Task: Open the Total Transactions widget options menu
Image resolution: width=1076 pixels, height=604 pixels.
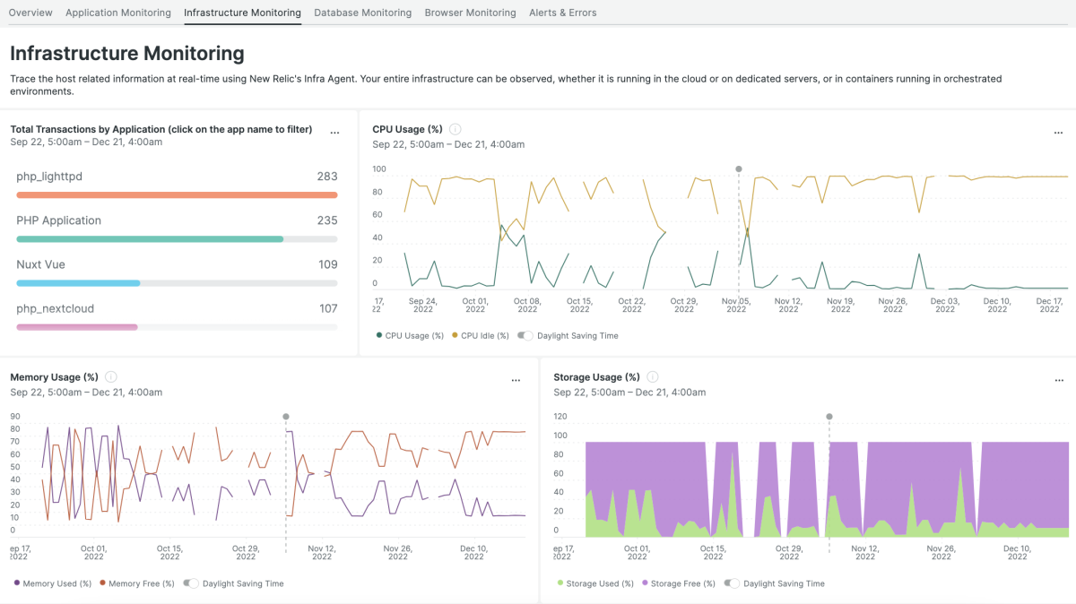Action: [334, 133]
